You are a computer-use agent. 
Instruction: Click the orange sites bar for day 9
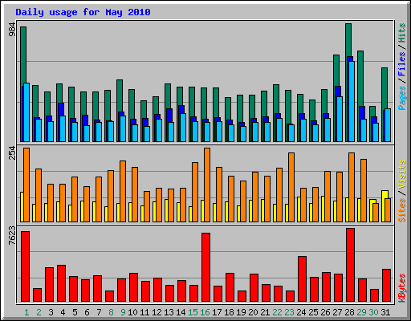123,191
